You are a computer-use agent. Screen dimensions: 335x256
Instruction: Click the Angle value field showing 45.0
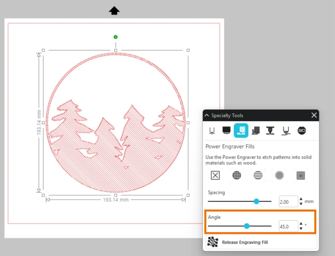(x=288, y=226)
